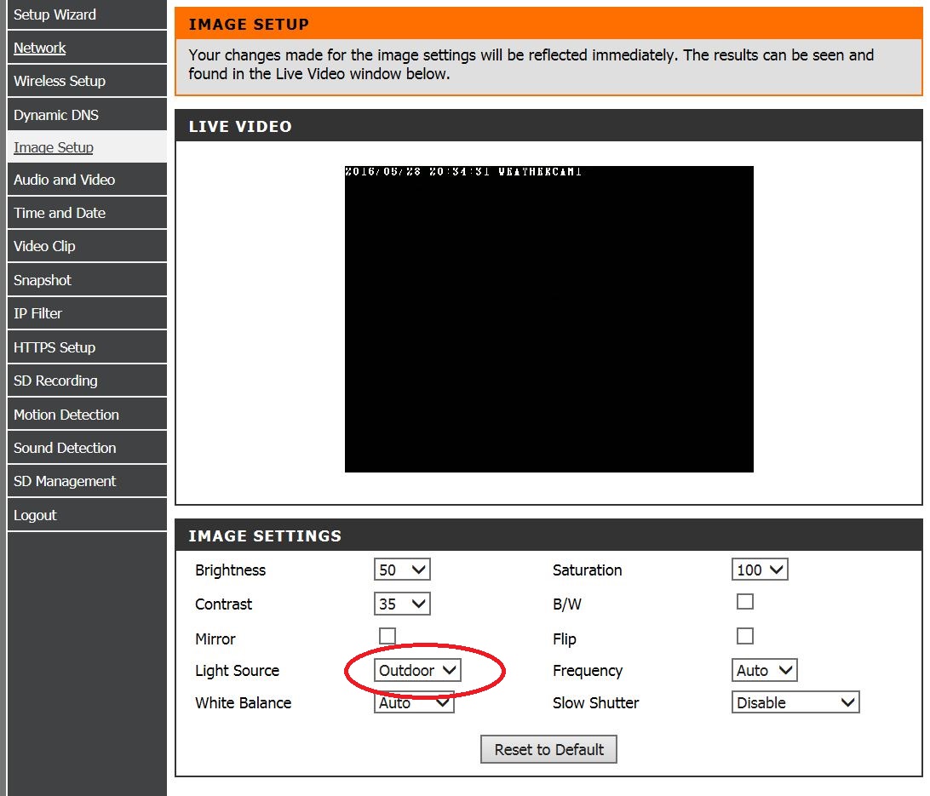Open Audio and Video settings
The image size is (930, 796).
64,180
